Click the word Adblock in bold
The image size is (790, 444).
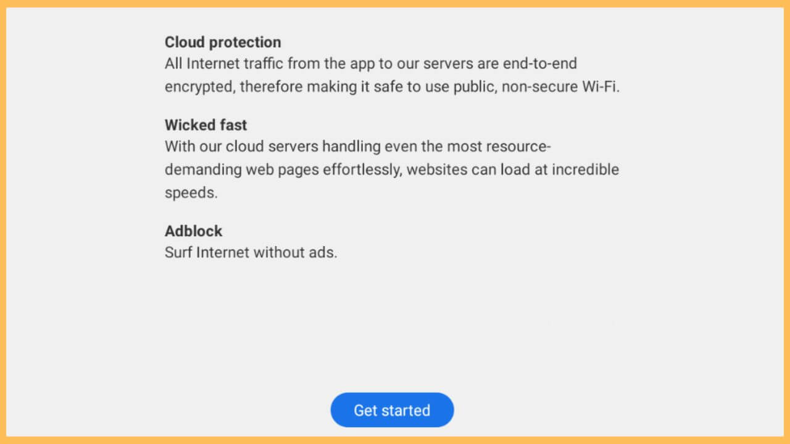click(x=193, y=231)
